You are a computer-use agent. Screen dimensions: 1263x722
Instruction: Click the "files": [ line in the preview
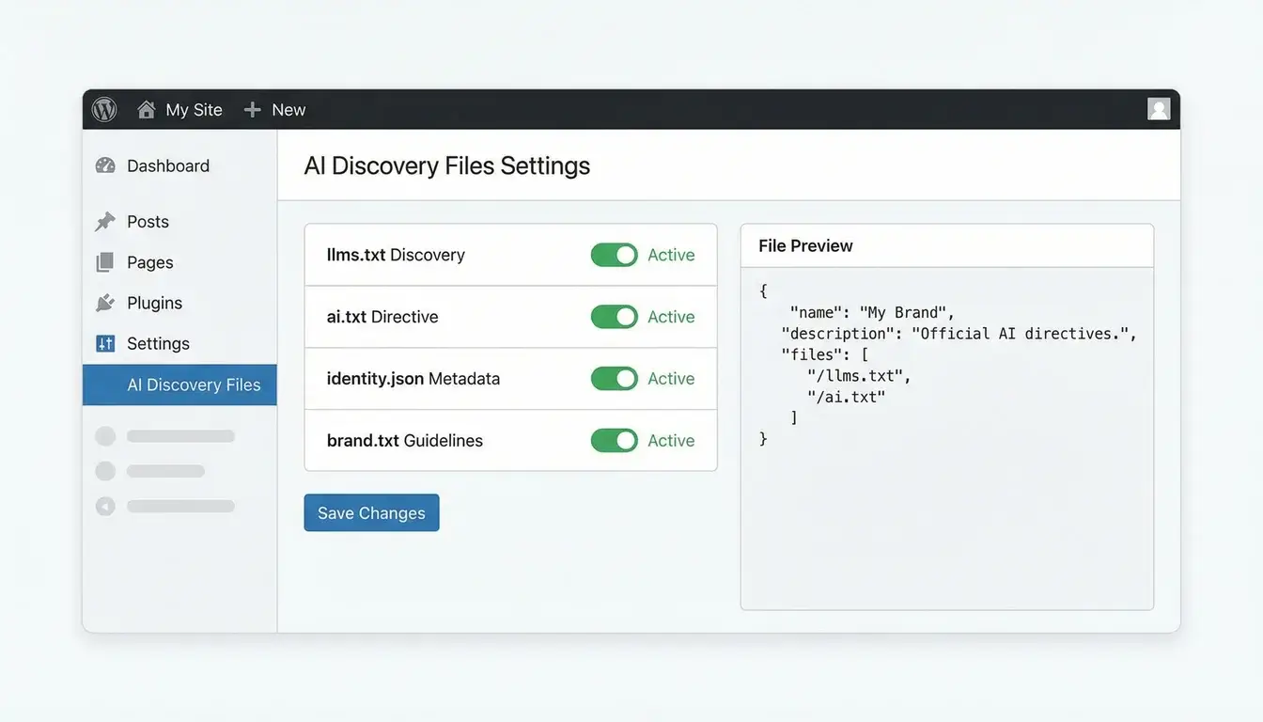(x=825, y=355)
